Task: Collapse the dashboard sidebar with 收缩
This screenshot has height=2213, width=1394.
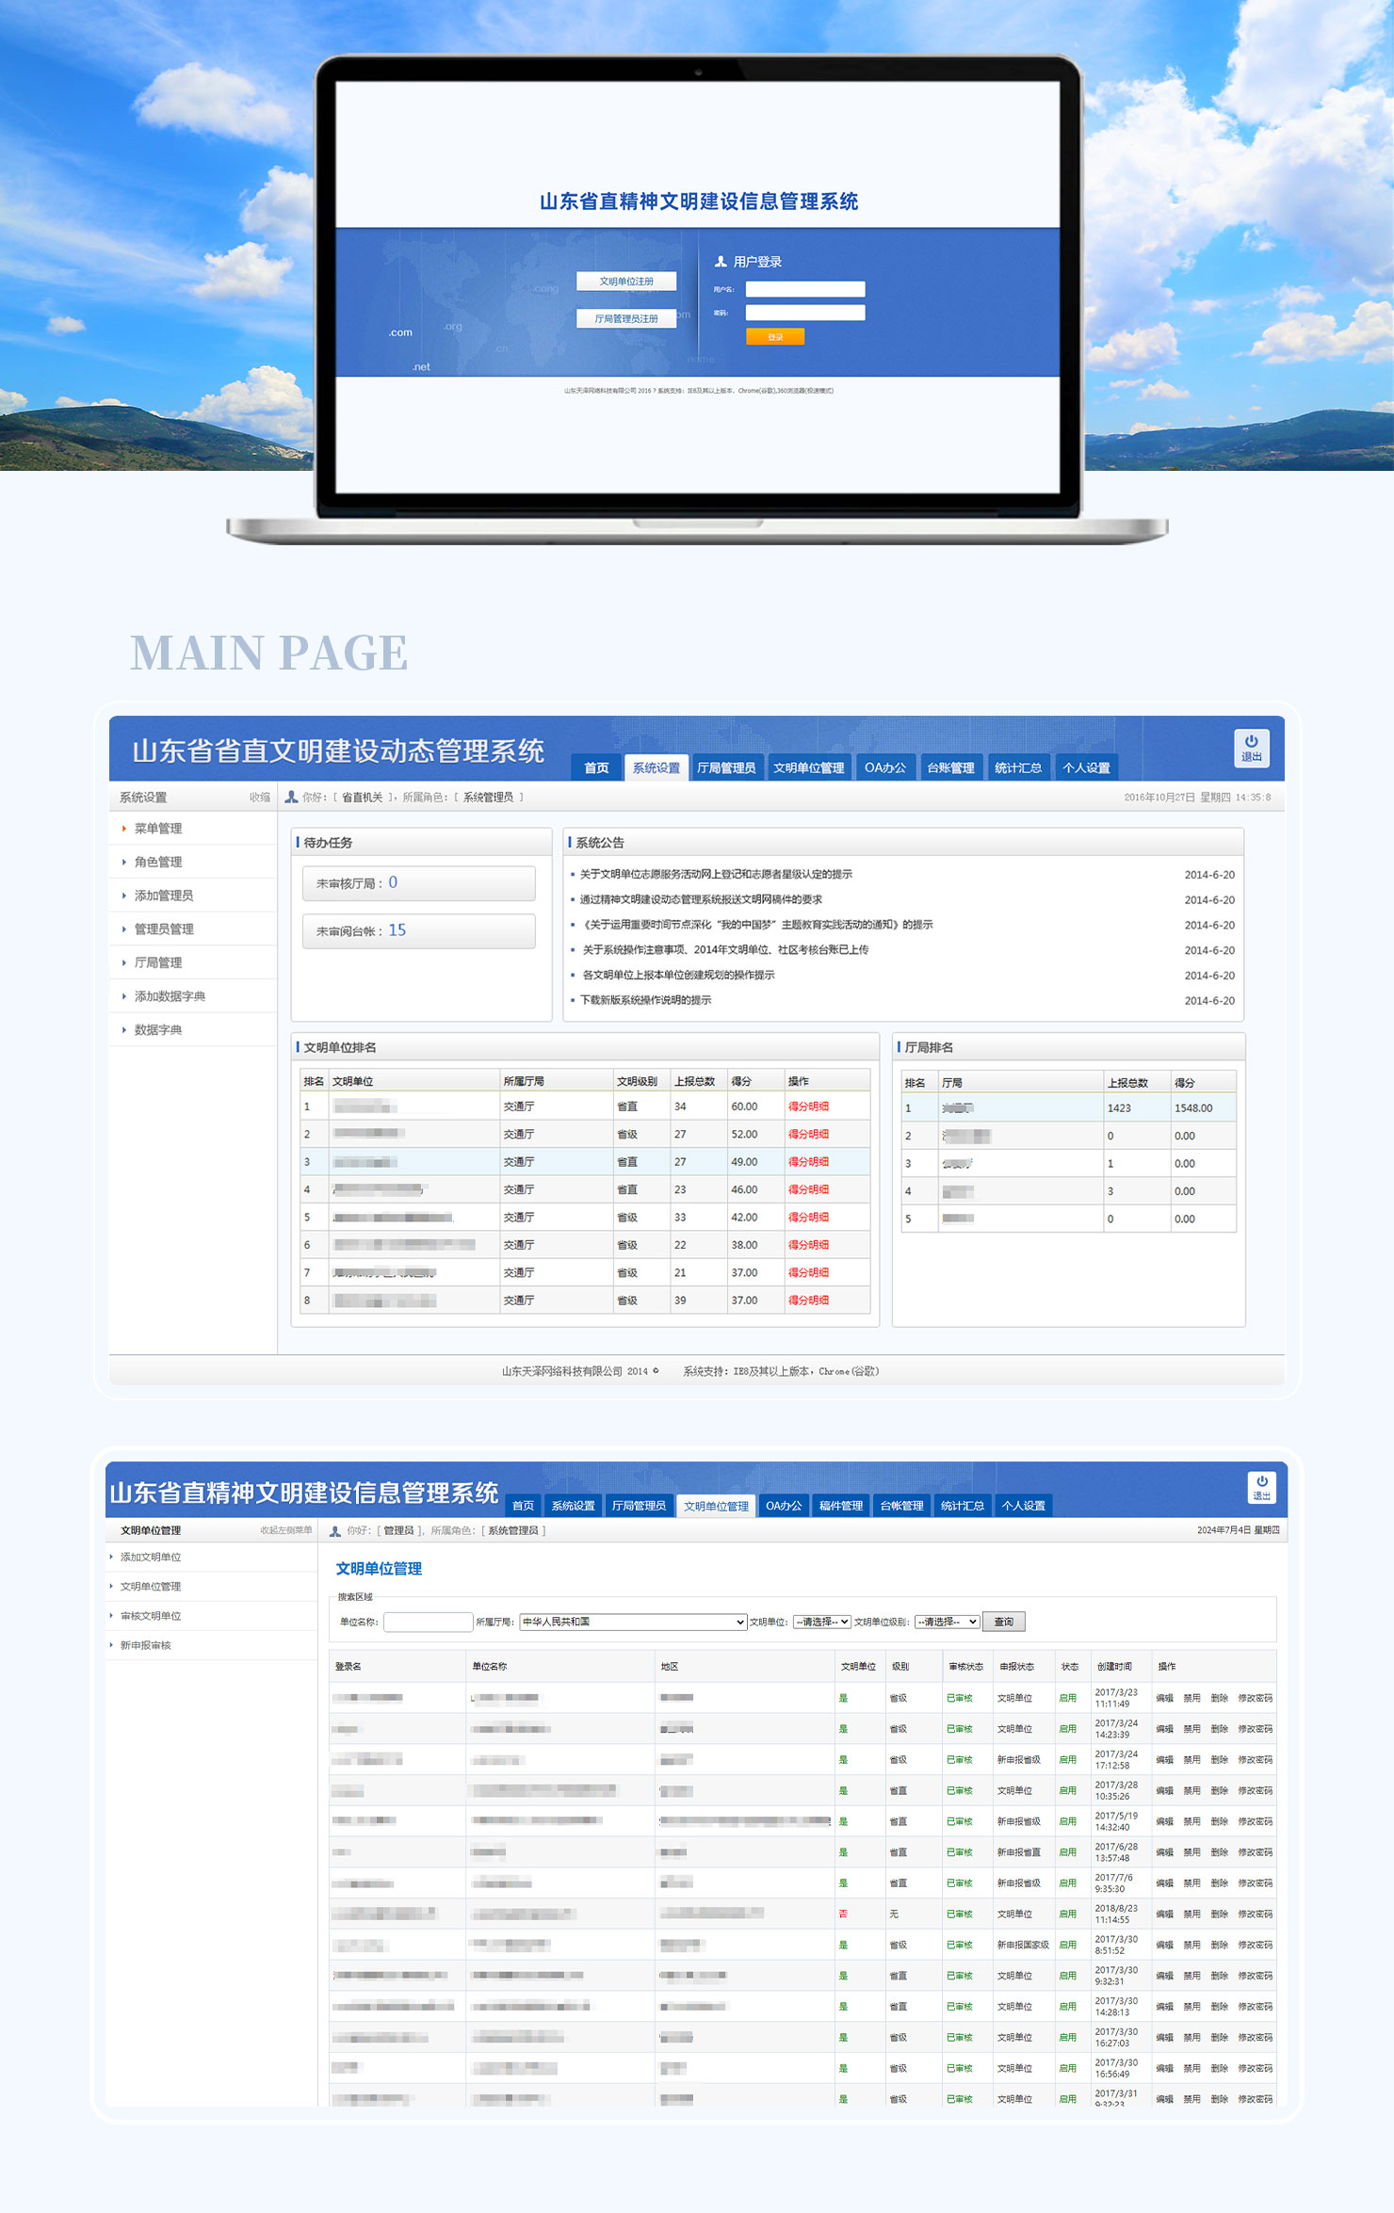Action: (x=260, y=798)
